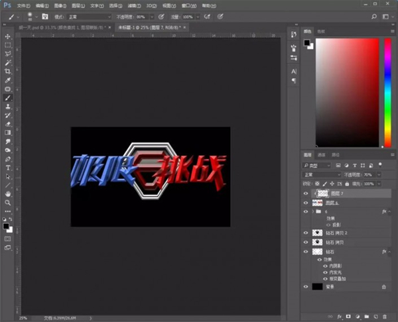Click the add layer style fx icon

[338, 317]
